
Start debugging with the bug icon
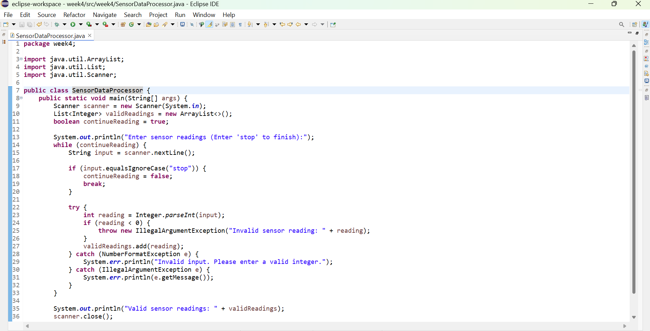click(x=57, y=24)
